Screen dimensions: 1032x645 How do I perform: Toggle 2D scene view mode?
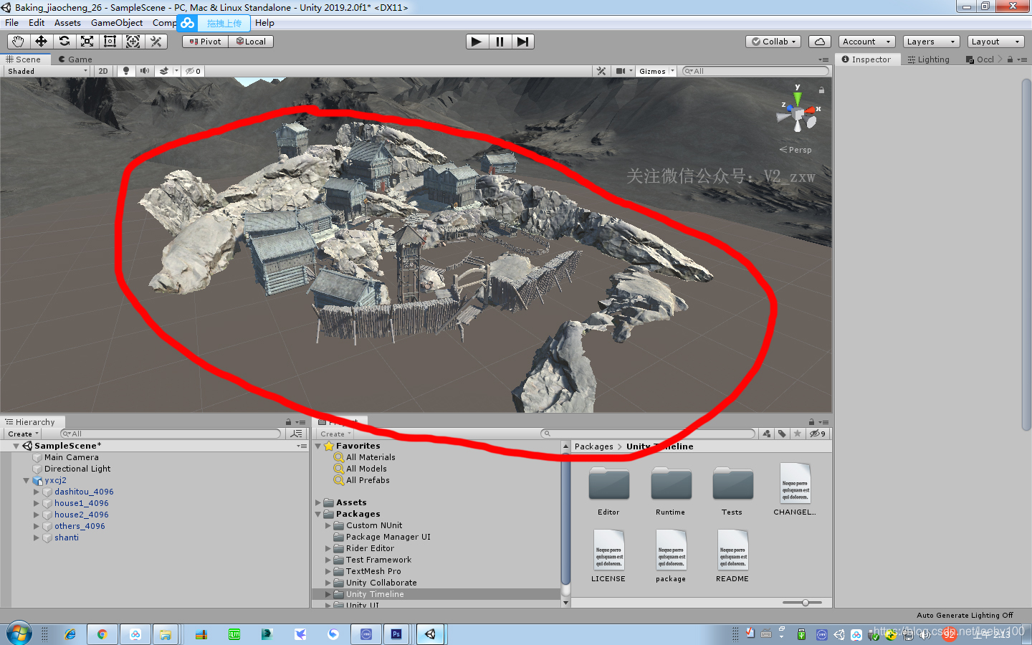tap(103, 71)
